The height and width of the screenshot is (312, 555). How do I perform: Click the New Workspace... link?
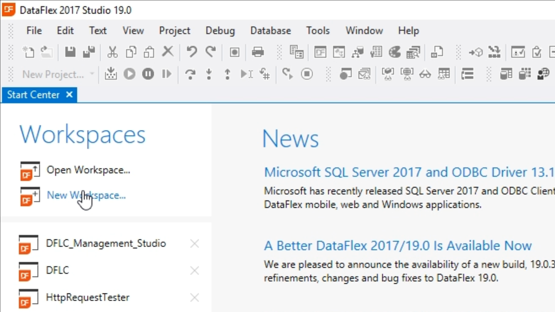point(86,195)
